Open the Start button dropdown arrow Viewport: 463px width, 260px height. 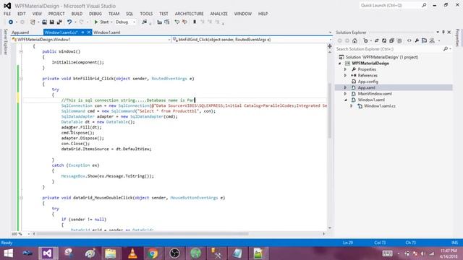111,22
